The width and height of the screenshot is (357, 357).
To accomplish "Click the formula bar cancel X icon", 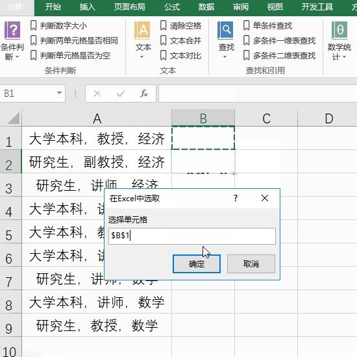I will click(x=97, y=93).
